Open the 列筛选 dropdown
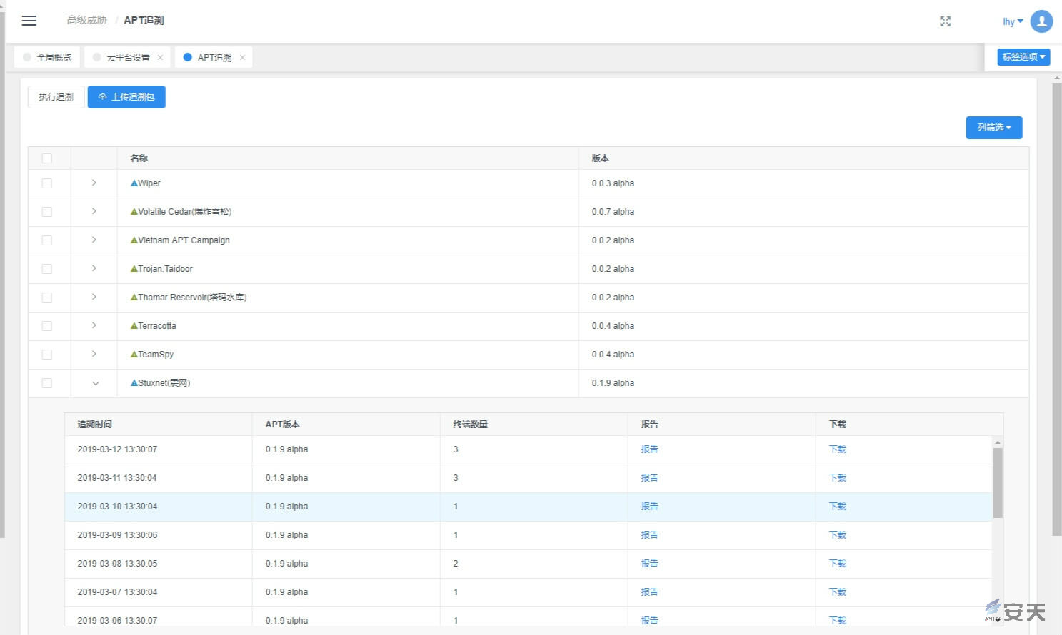The height and width of the screenshot is (635, 1062). pyautogui.click(x=994, y=128)
